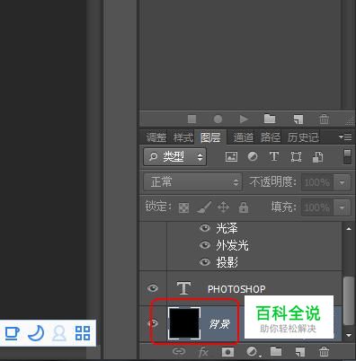Image resolution: width=356 pixels, height=361 pixels.
Task: Open the 路径 tab
Action: pos(271,137)
